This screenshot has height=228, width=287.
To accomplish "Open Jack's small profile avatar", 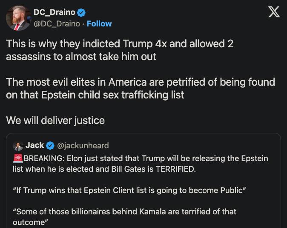I will [18, 146].
